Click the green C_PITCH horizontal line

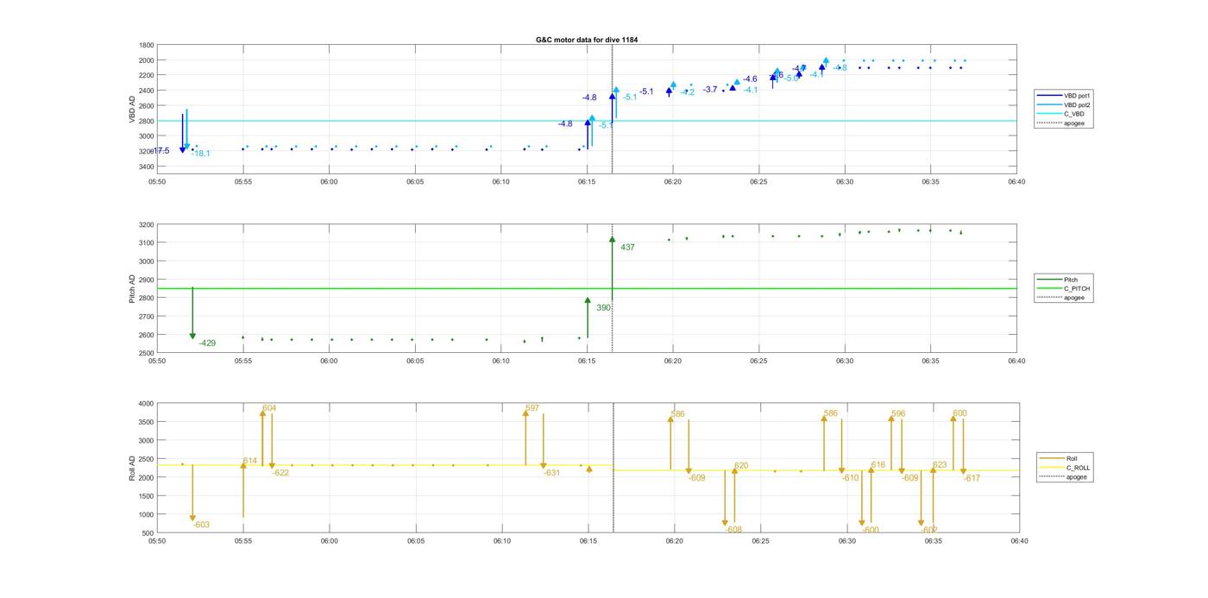click(x=587, y=289)
